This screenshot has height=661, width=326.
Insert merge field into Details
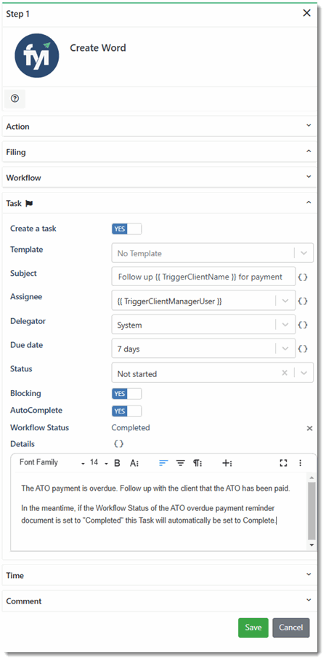pos(118,444)
